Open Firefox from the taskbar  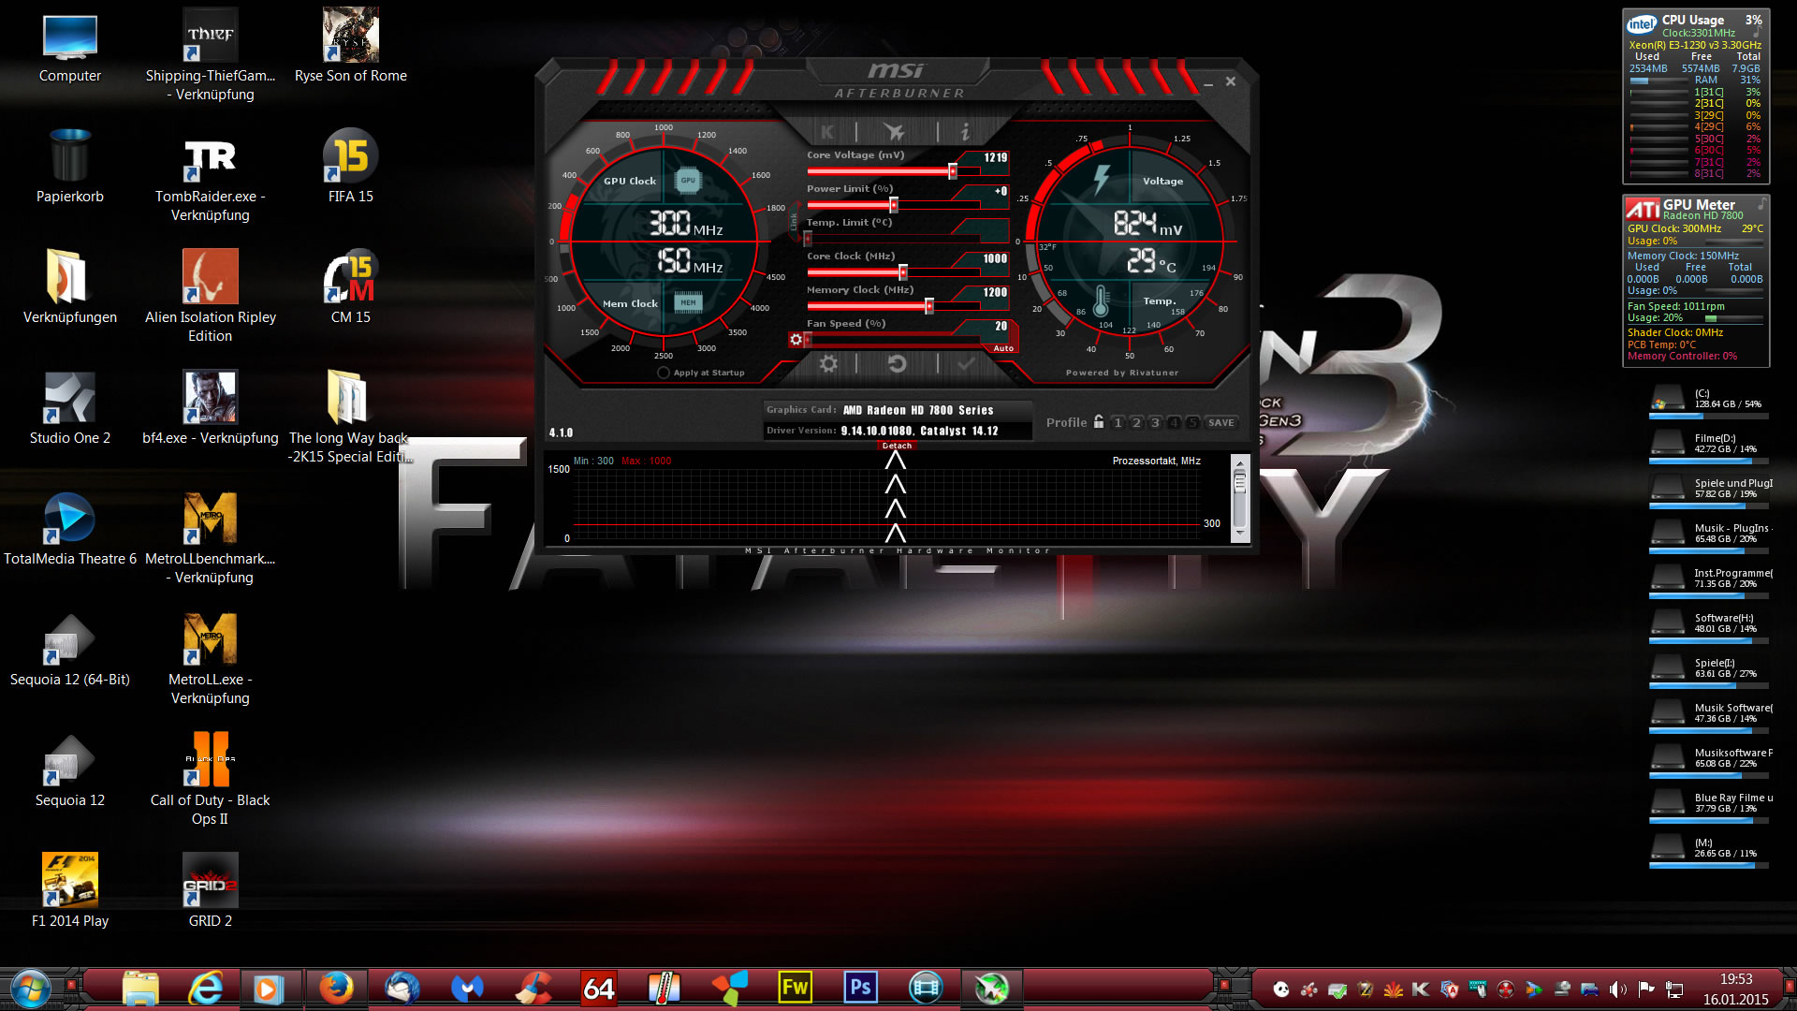[336, 988]
